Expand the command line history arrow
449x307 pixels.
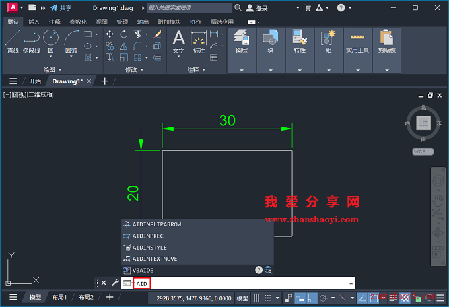[x=351, y=283]
